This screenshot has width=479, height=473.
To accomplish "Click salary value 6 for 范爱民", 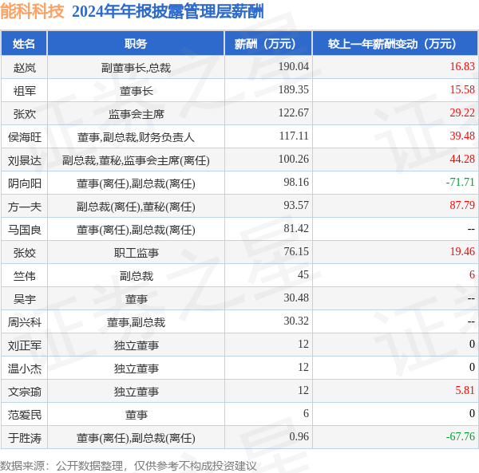I will click(x=306, y=413).
